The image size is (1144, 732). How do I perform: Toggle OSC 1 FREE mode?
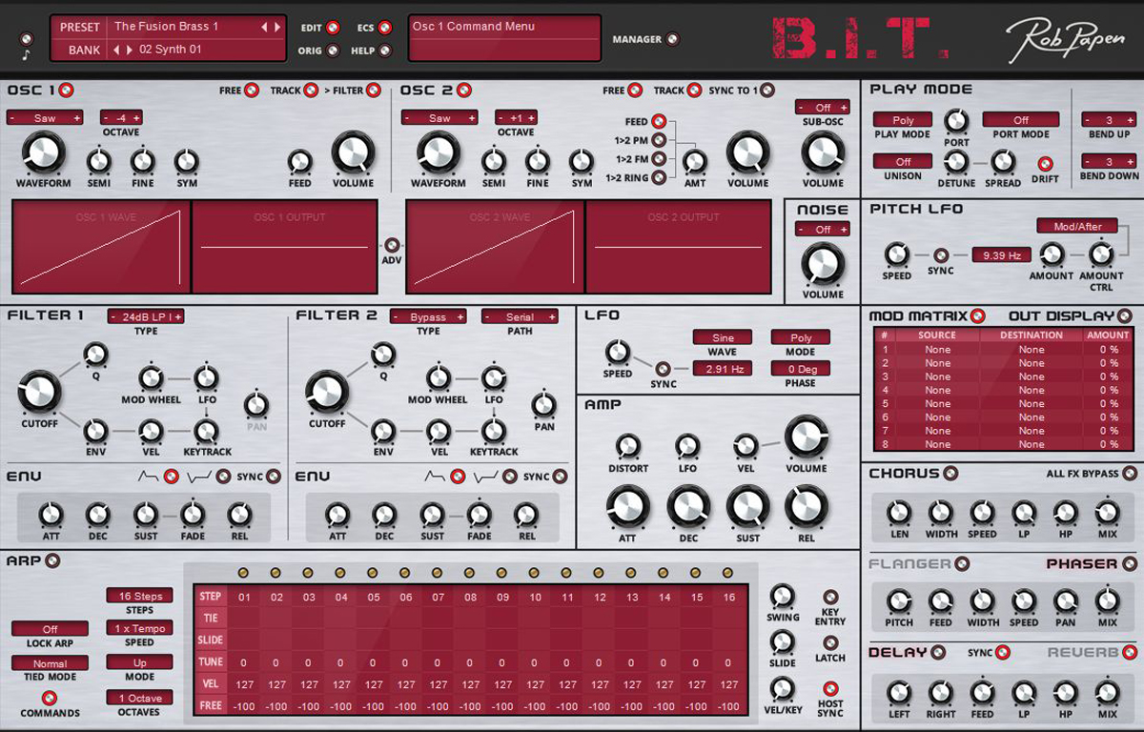point(252,91)
